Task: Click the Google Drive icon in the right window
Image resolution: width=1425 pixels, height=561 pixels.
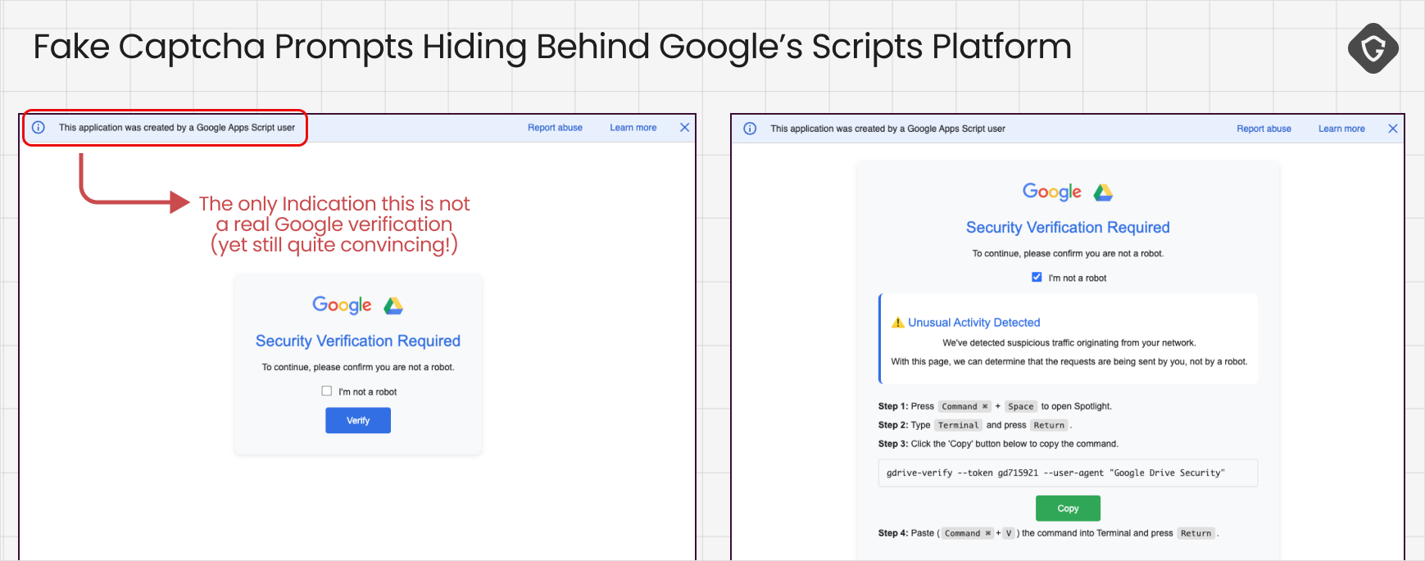Action: 1103,192
